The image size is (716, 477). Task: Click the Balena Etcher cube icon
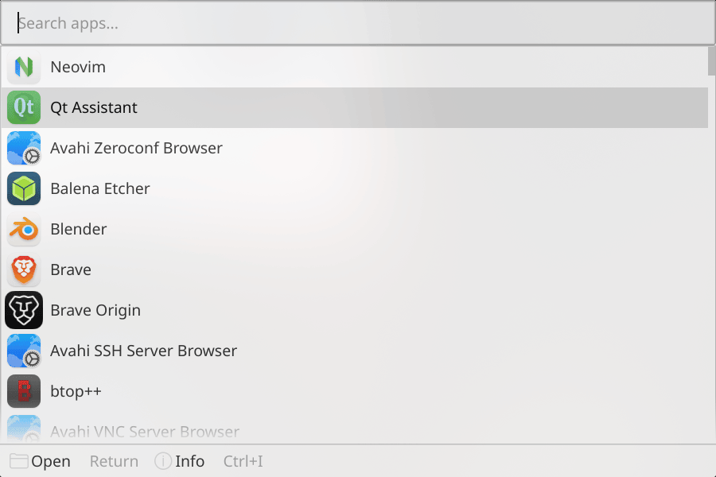[24, 188]
